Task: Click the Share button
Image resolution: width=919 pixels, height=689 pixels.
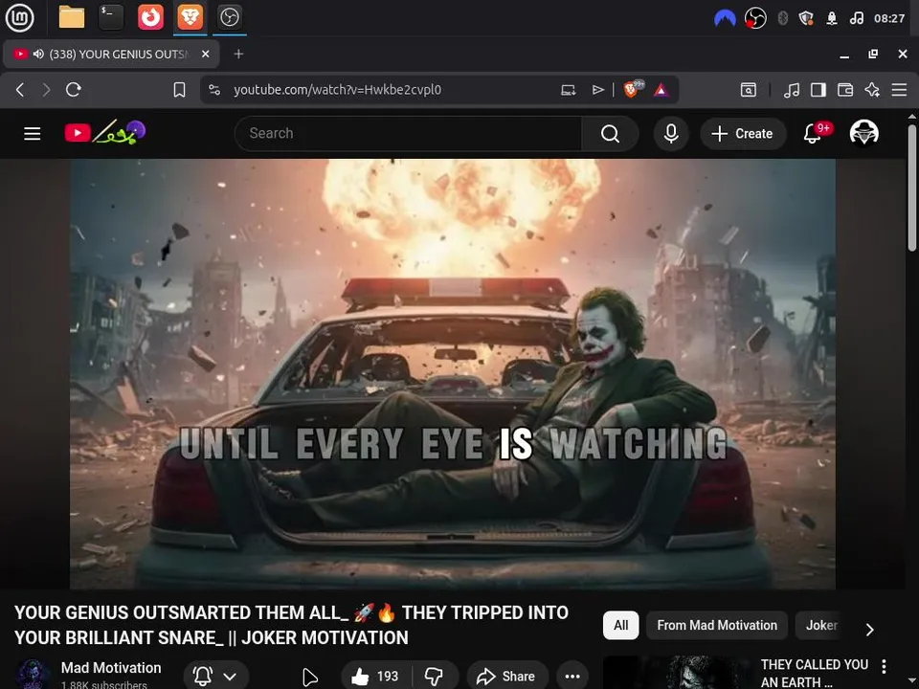Action: (507, 677)
